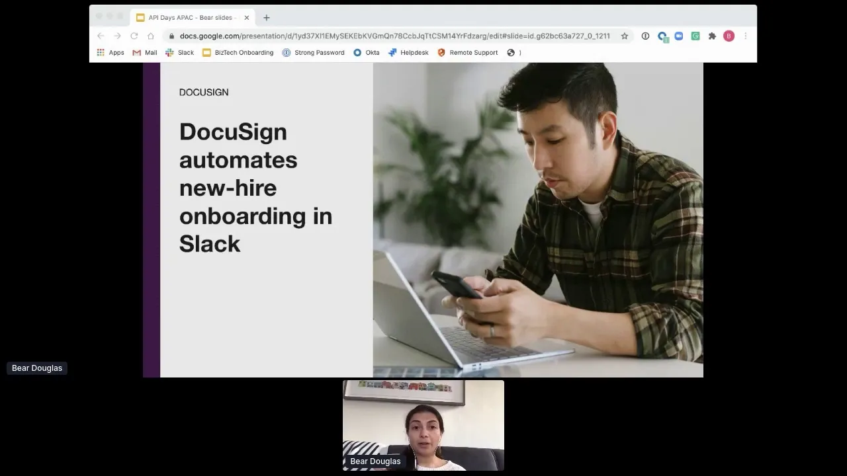This screenshot has width=847, height=476.
Task: Open the Remote Support bookmark
Action: (467, 53)
